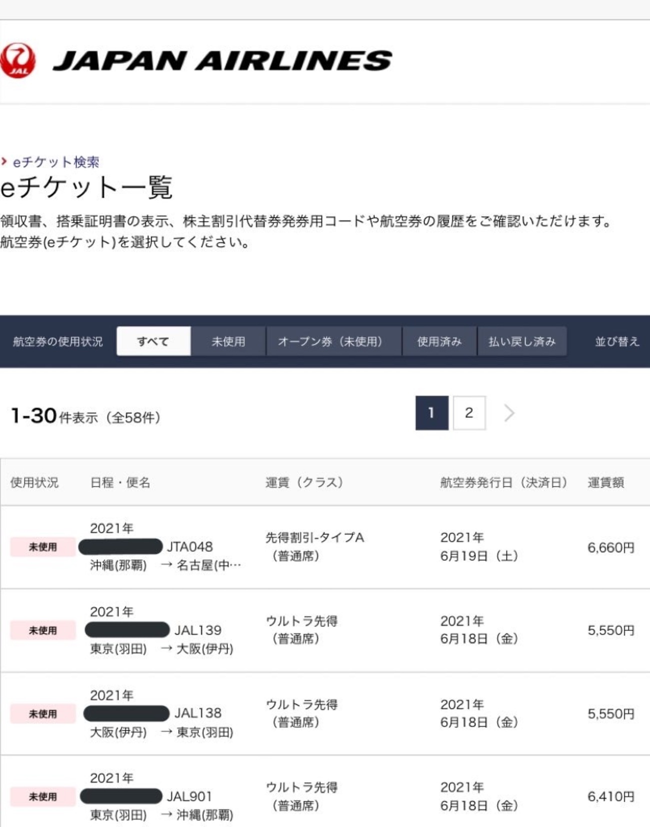This screenshot has width=650, height=827.
Task: Click the 1-30件表示（全58件） count text
Action: coord(85,416)
